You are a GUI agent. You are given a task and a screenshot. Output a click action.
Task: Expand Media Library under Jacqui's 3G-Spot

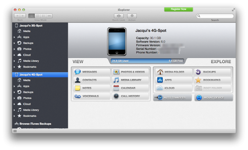click(x=14, y=61)
